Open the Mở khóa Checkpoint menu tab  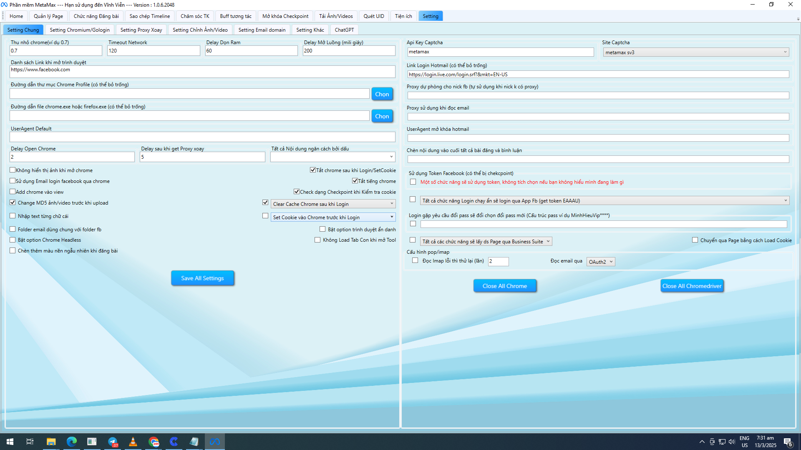(x=285, y=16)
